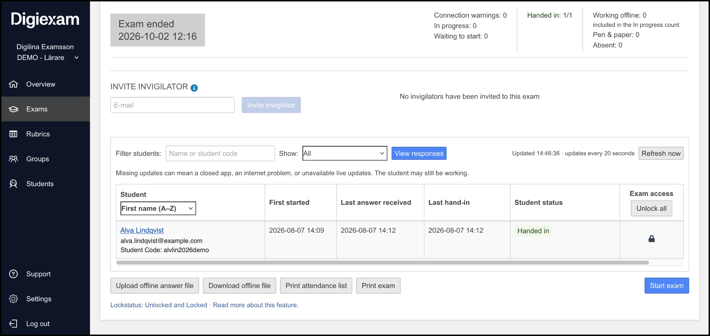Image resolution: width=710 pixels, height=336 pixels.
Task: Click the Invite Invigilator info icon
Action: (x=194, y=88)
